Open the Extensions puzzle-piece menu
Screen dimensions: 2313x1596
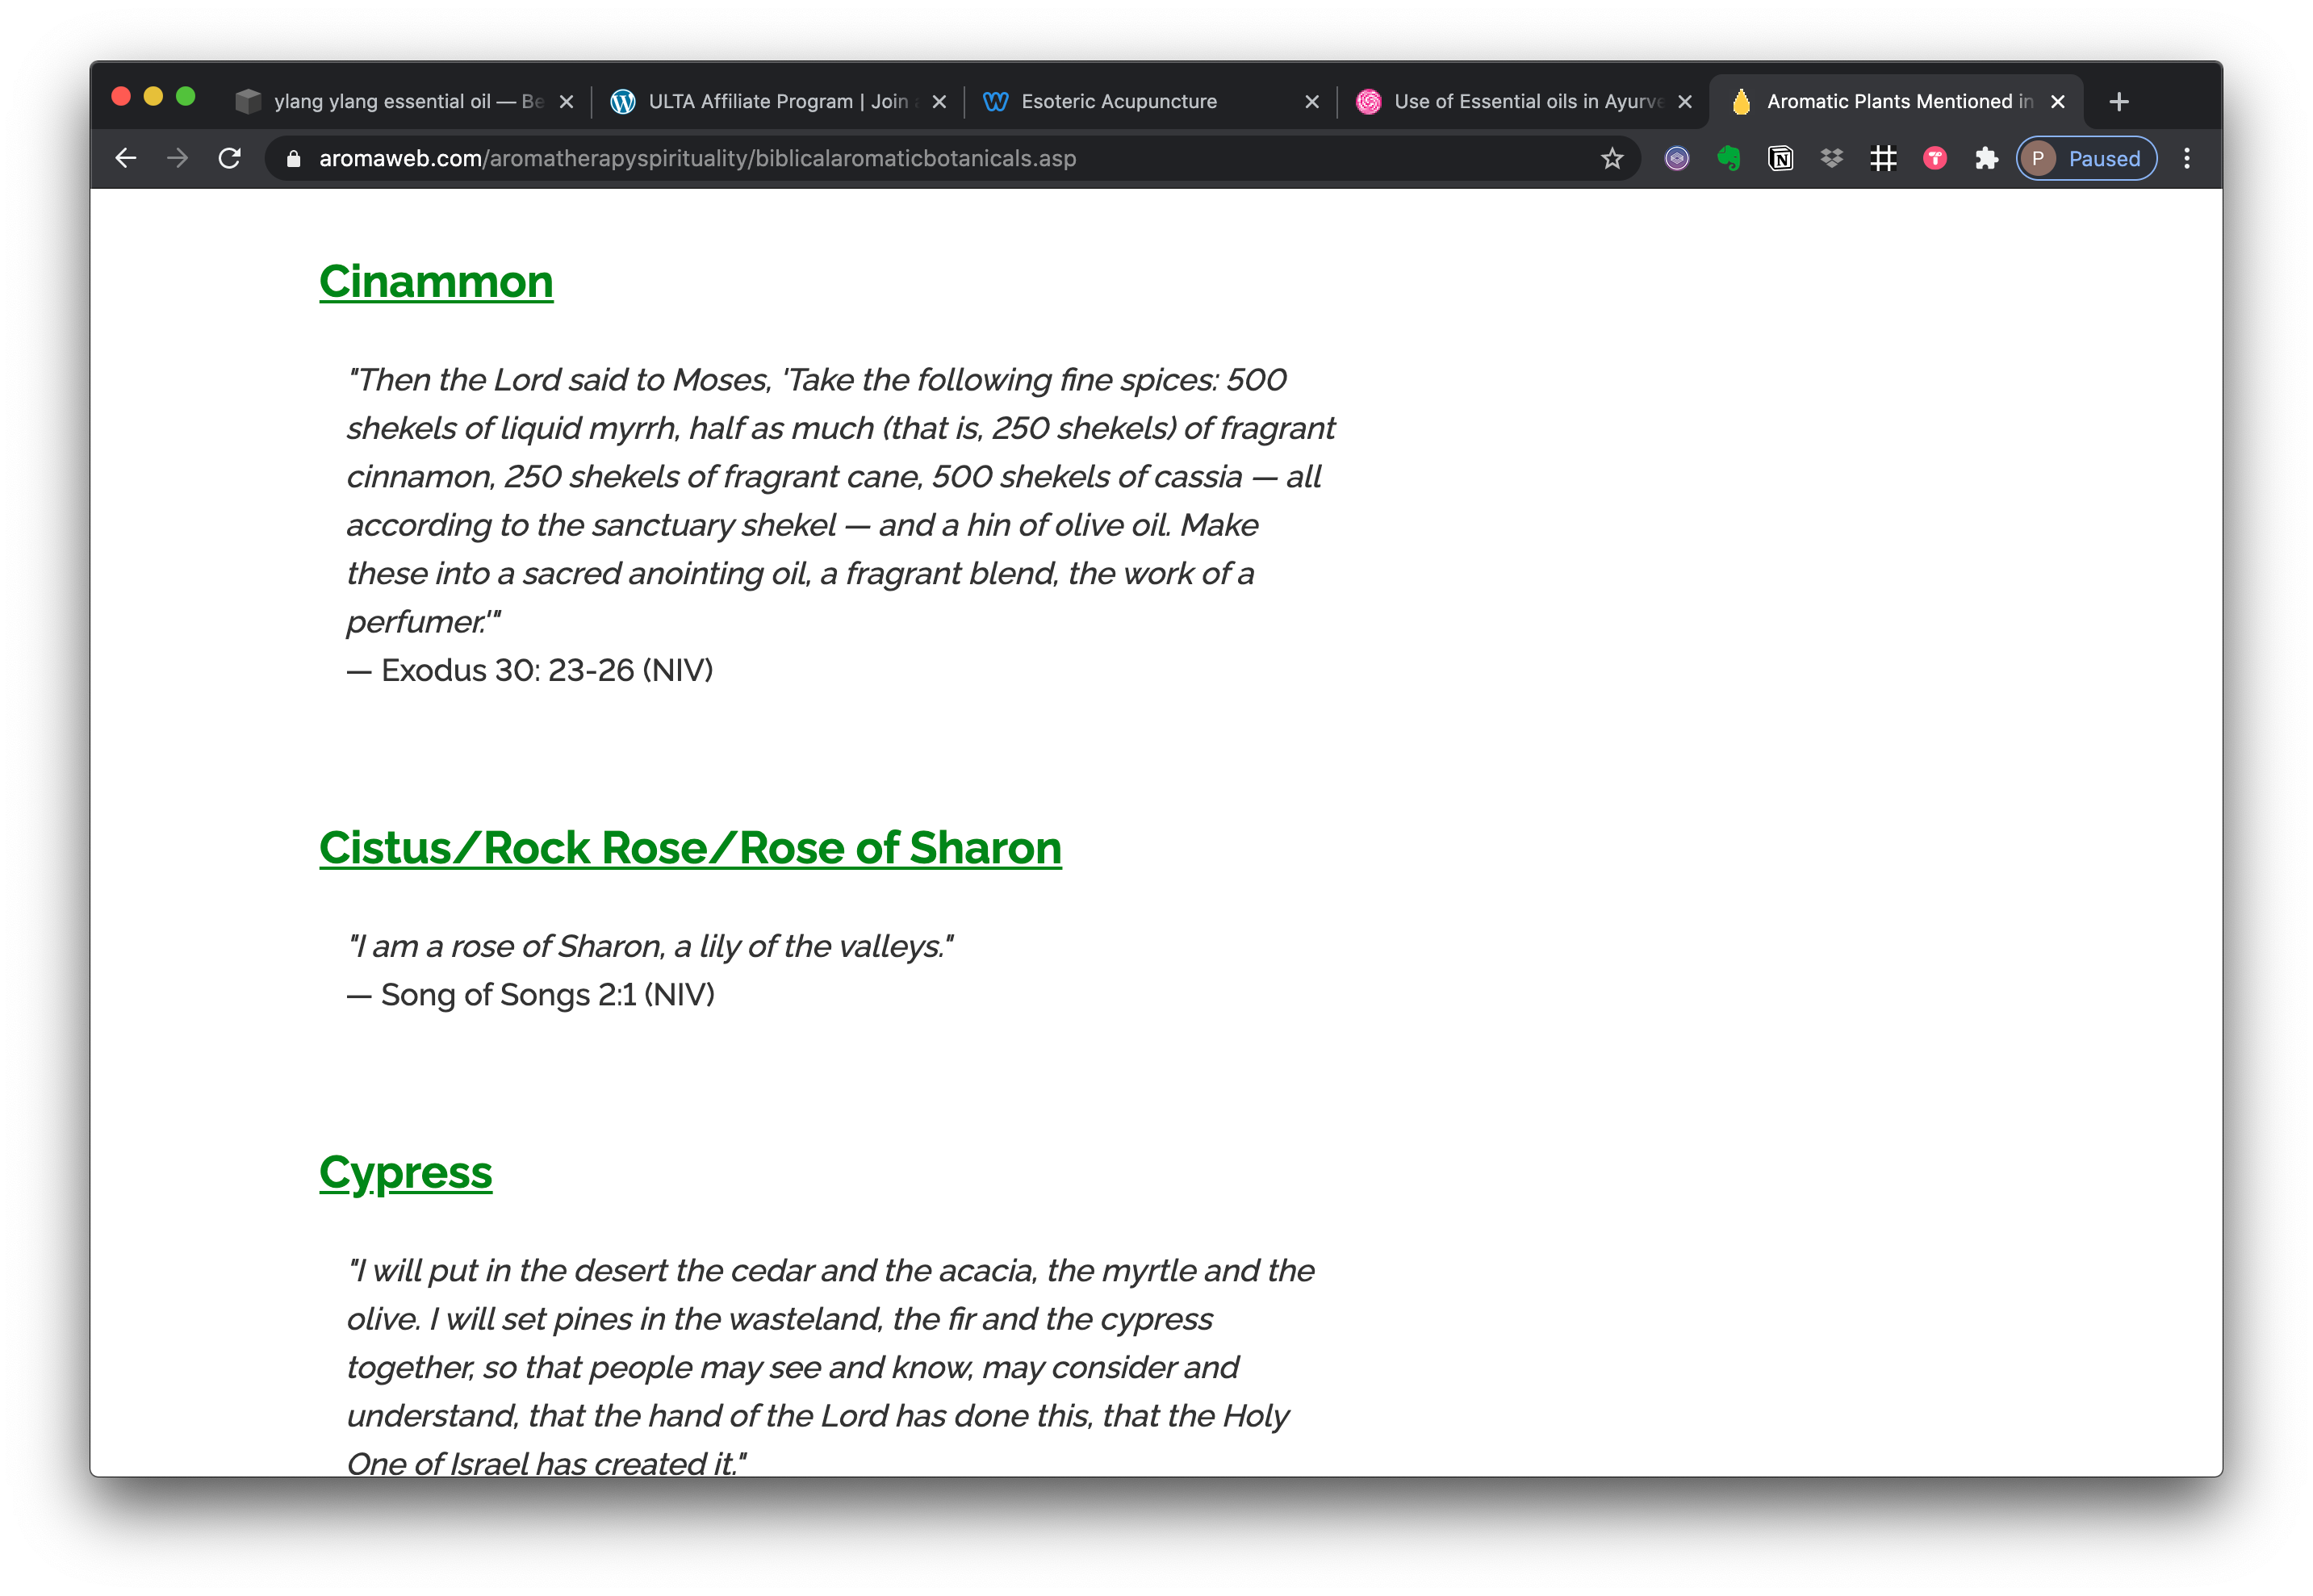pyautogui.click(x=1987, y=158)
